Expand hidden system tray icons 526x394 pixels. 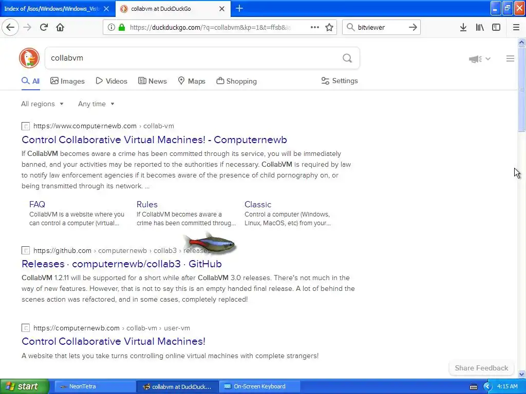tap(487, 387)
